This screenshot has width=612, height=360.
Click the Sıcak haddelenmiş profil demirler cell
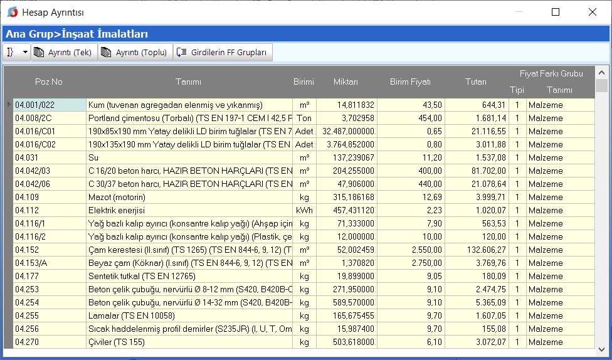pyautogui.click(x=189, y=329)
